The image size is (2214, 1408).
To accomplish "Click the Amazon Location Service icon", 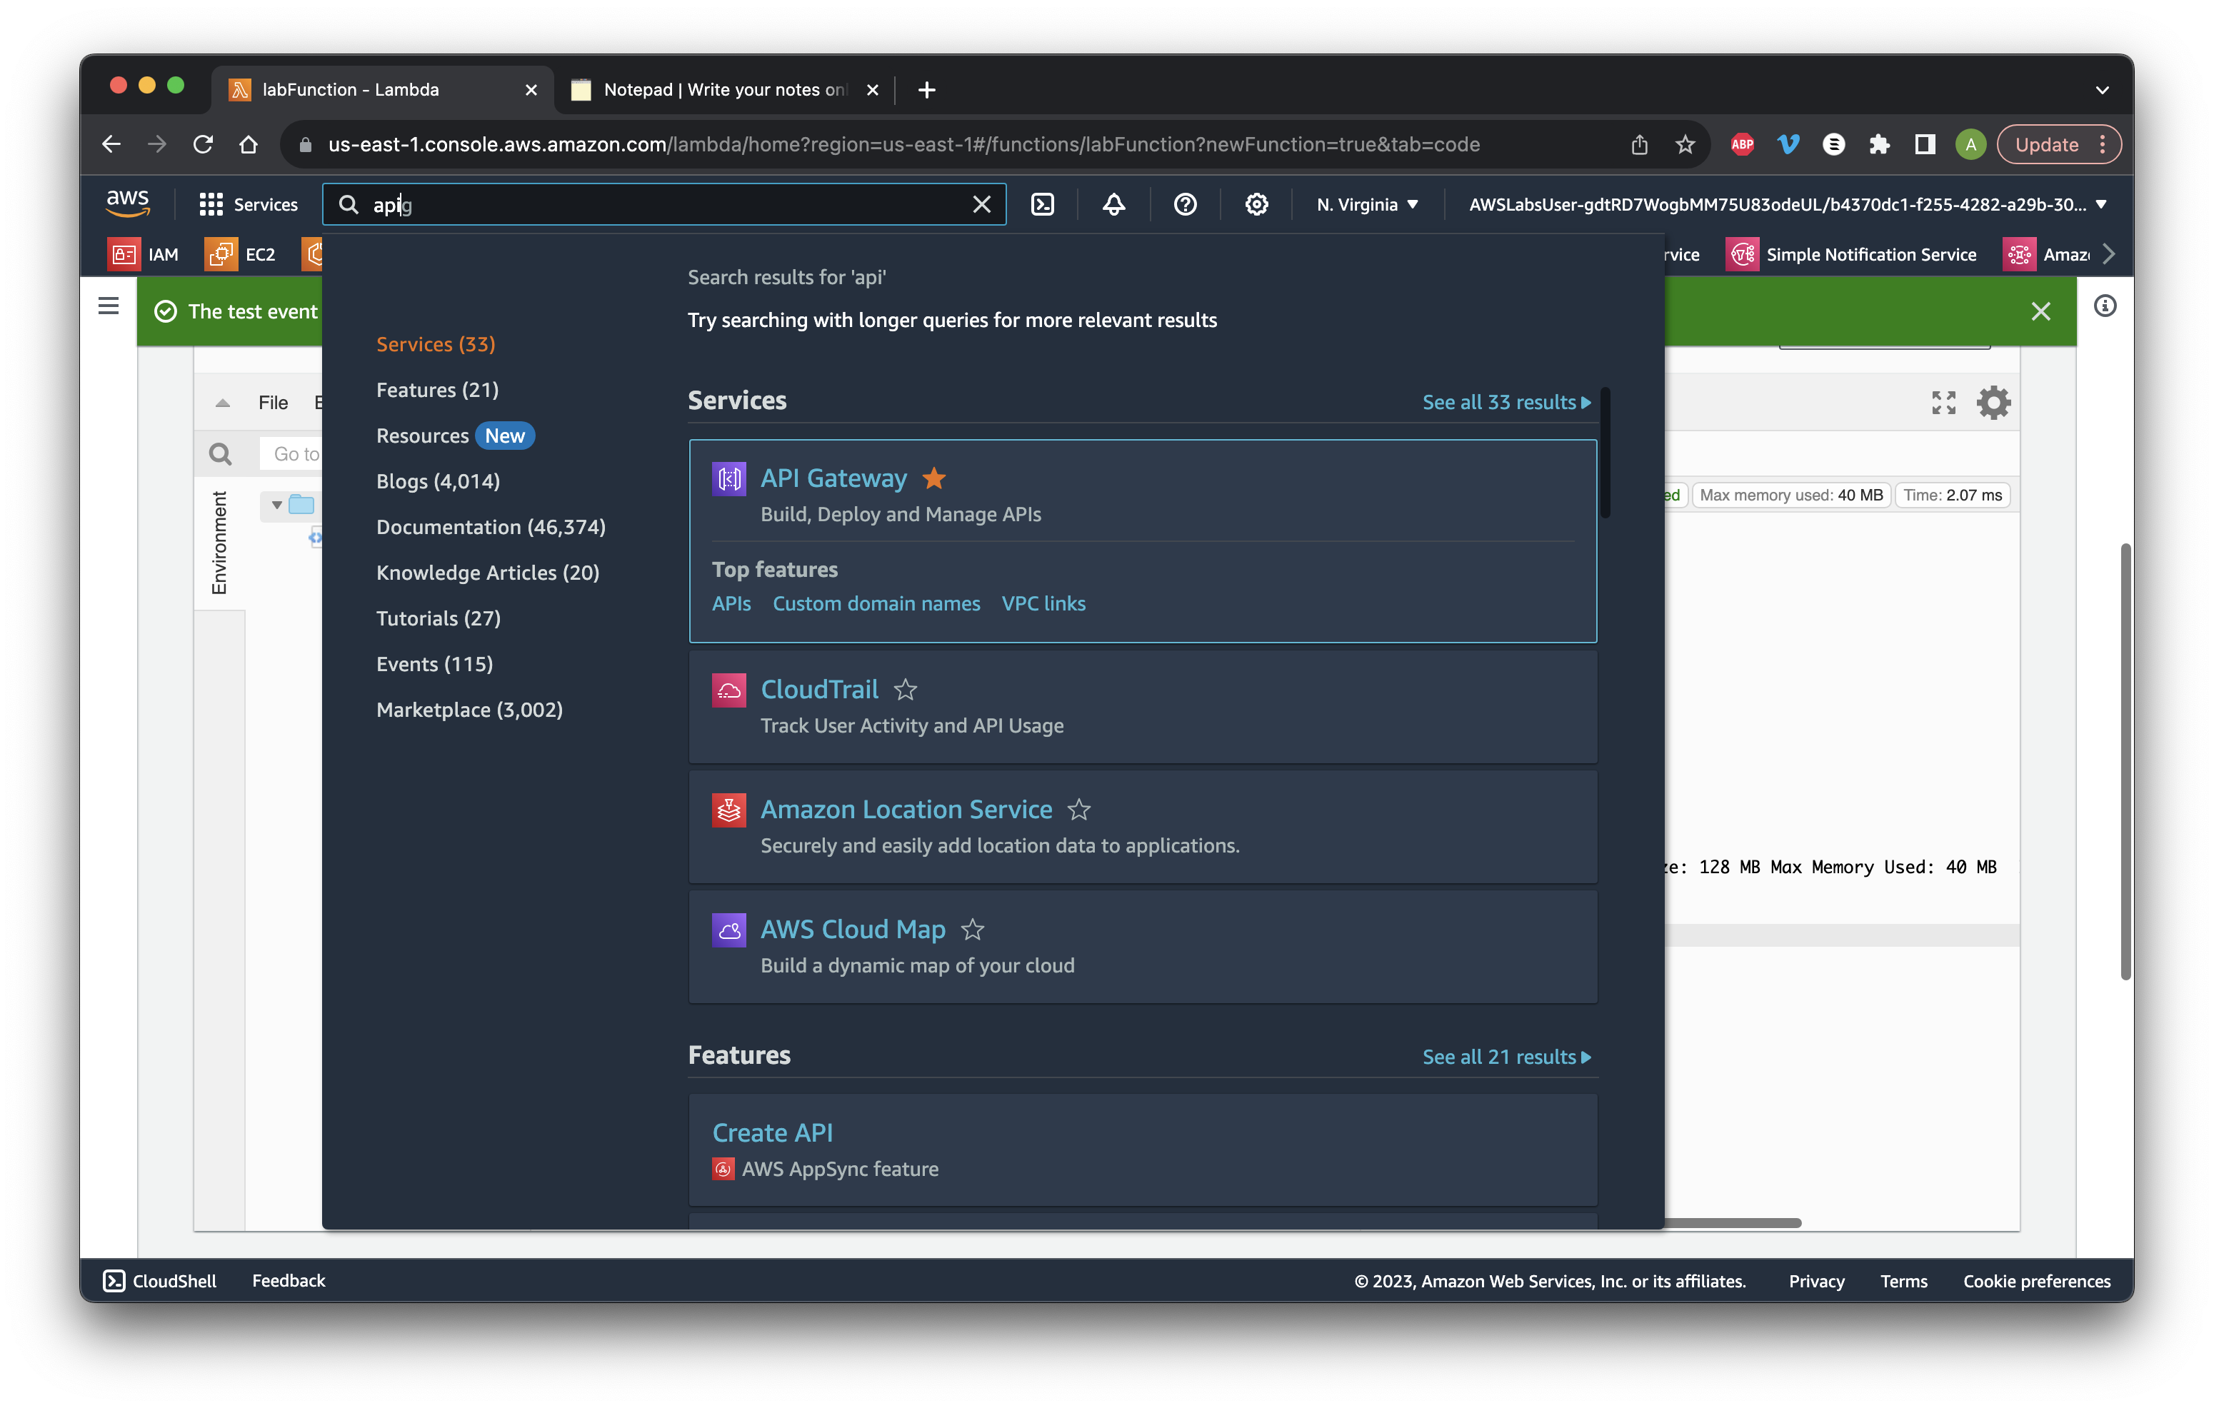I will point(729,810).
